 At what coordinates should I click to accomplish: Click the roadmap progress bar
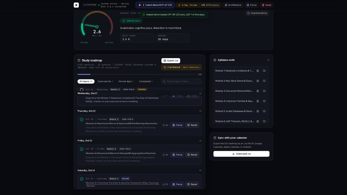click(136, 74)
